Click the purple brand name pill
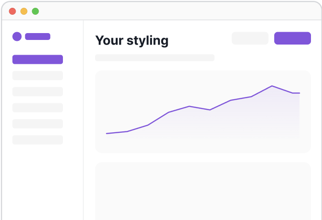Viewport: 322px width, 220px height. click(x=38, y=36)
